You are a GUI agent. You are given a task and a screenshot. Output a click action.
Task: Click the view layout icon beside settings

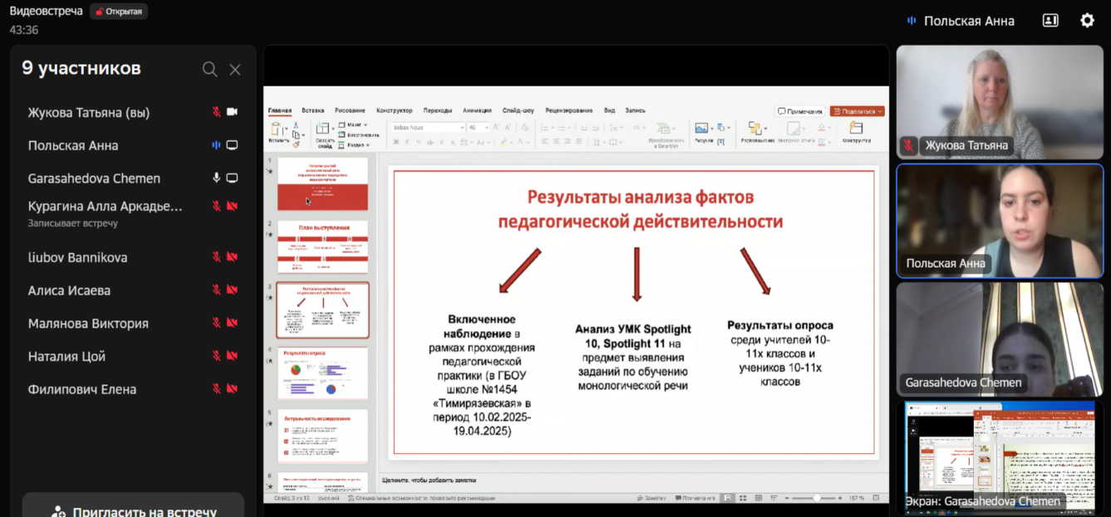tap(1050, 21)
